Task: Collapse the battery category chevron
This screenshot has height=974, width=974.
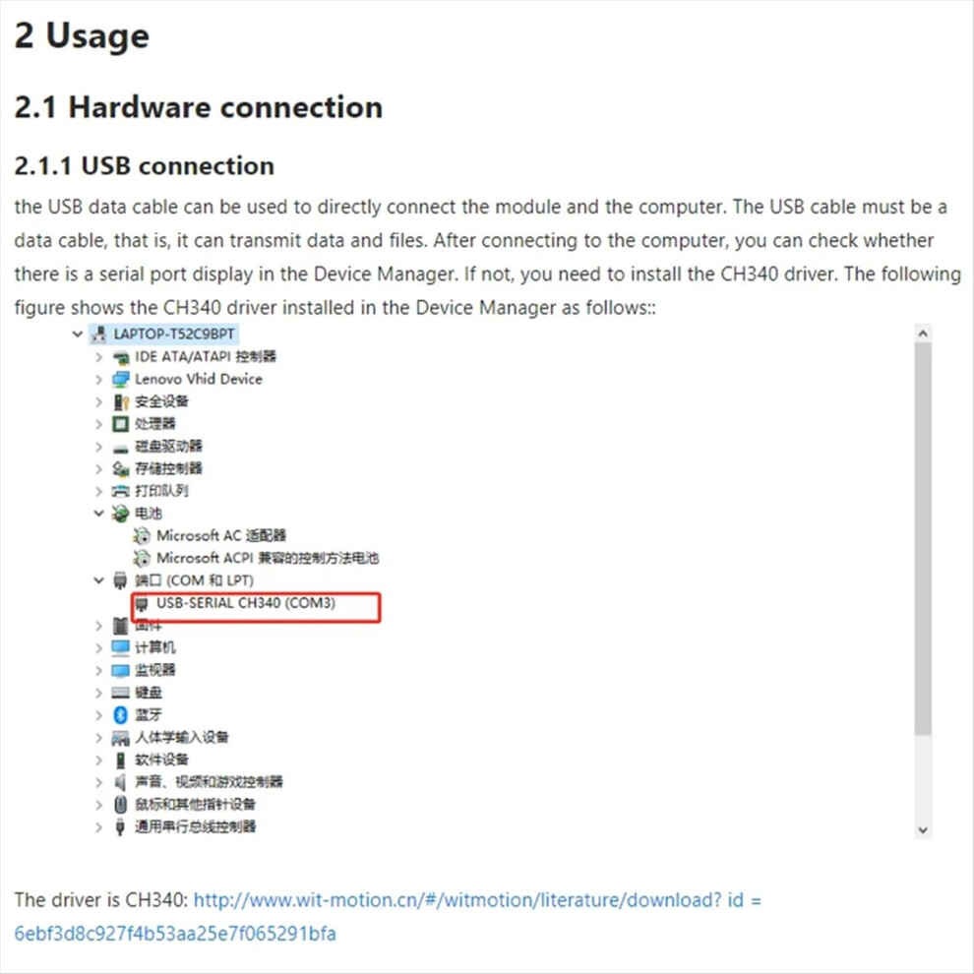Action: [x=98, y=514]
